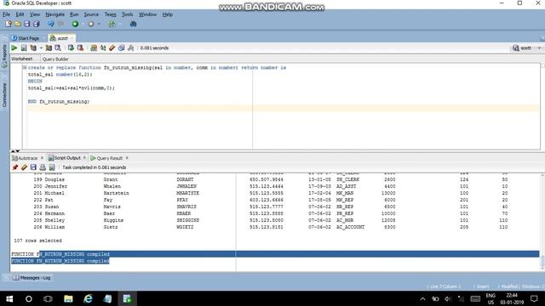Click the blue Undo icon in main toolbar
Viewport: 545px width, 306px height.
click(51, 24)
